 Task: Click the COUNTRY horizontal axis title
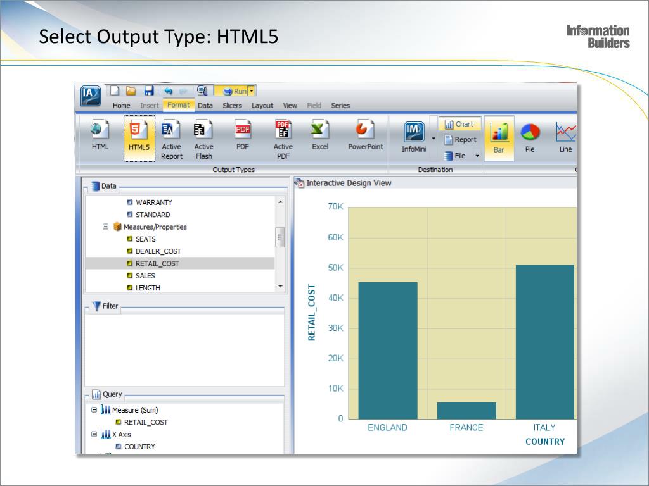(x=545, y=442)
